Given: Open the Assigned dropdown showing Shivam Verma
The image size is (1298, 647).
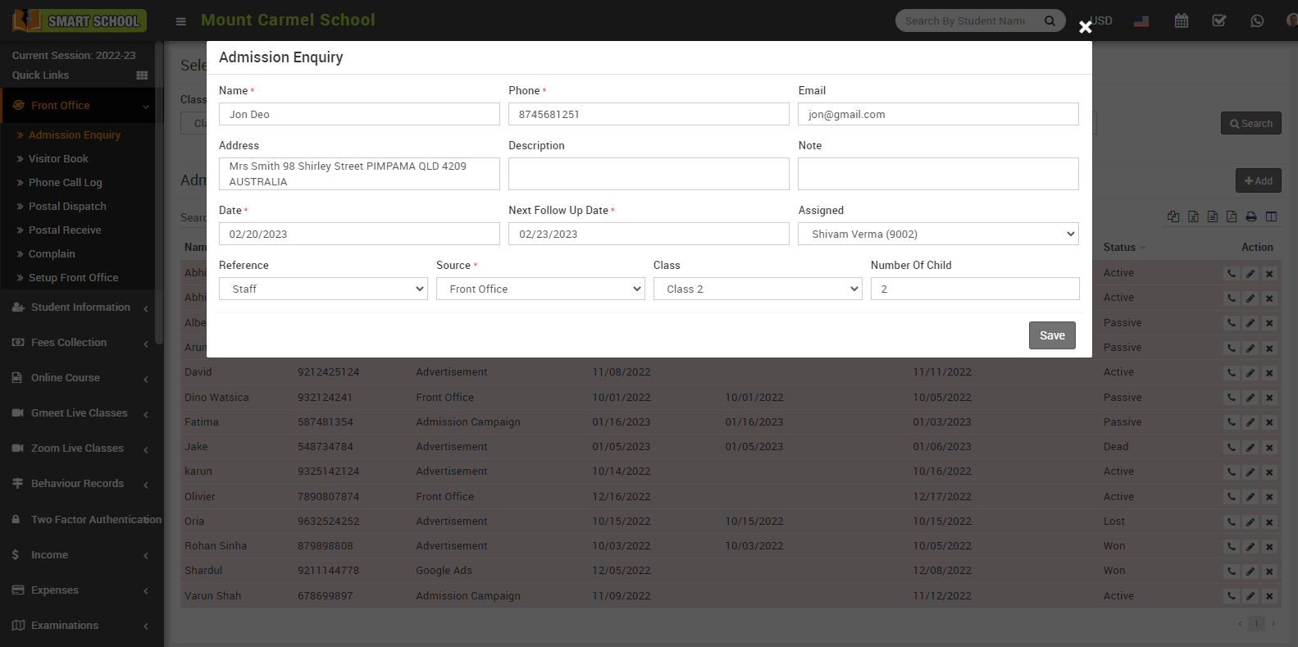Looking at the screenshot, I should point(937,234).
